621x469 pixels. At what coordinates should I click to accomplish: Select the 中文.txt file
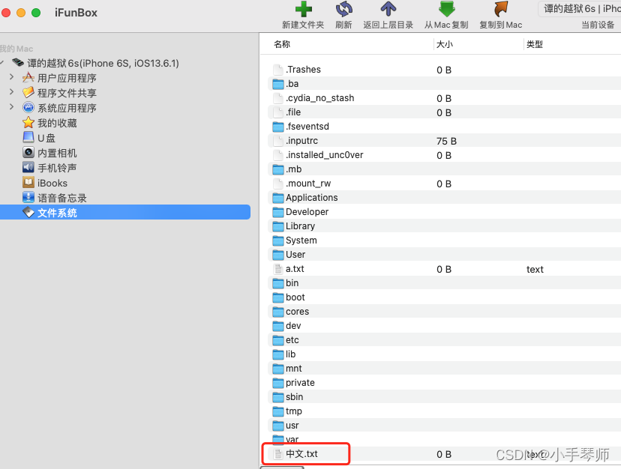301,454
